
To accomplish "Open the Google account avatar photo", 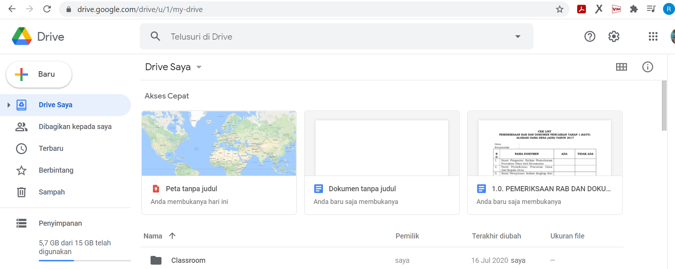I will (x=672, y=36).
